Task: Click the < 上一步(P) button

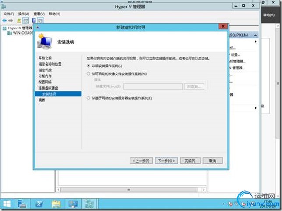Action: click(x=141, y=161)
